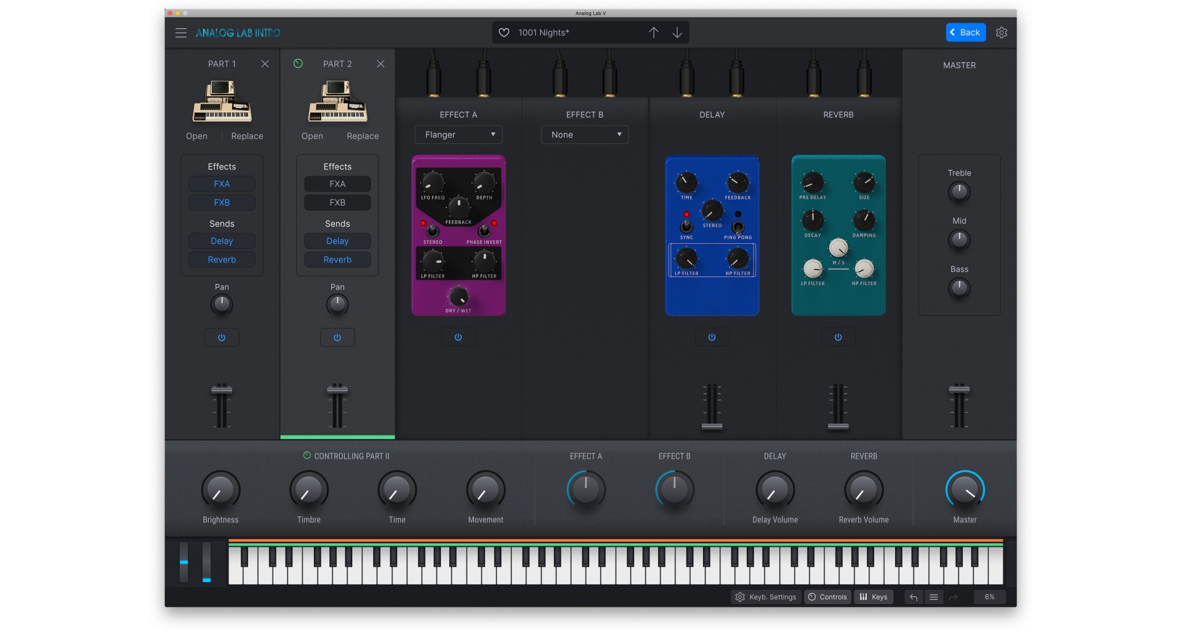Toggle Part 1 power button
The width and height of the screenshot is (1182, 630).
222,337
